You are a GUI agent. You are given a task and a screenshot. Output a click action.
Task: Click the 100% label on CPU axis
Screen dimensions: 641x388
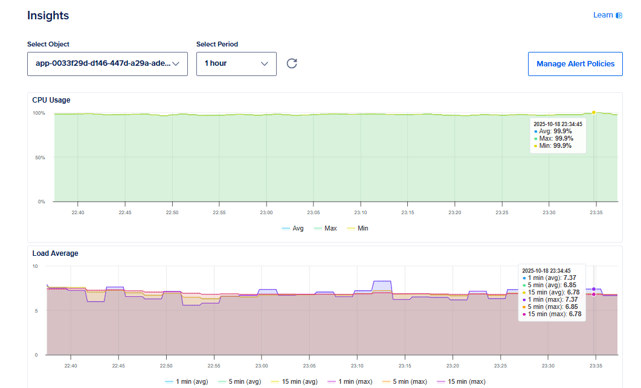coord(39,113)
